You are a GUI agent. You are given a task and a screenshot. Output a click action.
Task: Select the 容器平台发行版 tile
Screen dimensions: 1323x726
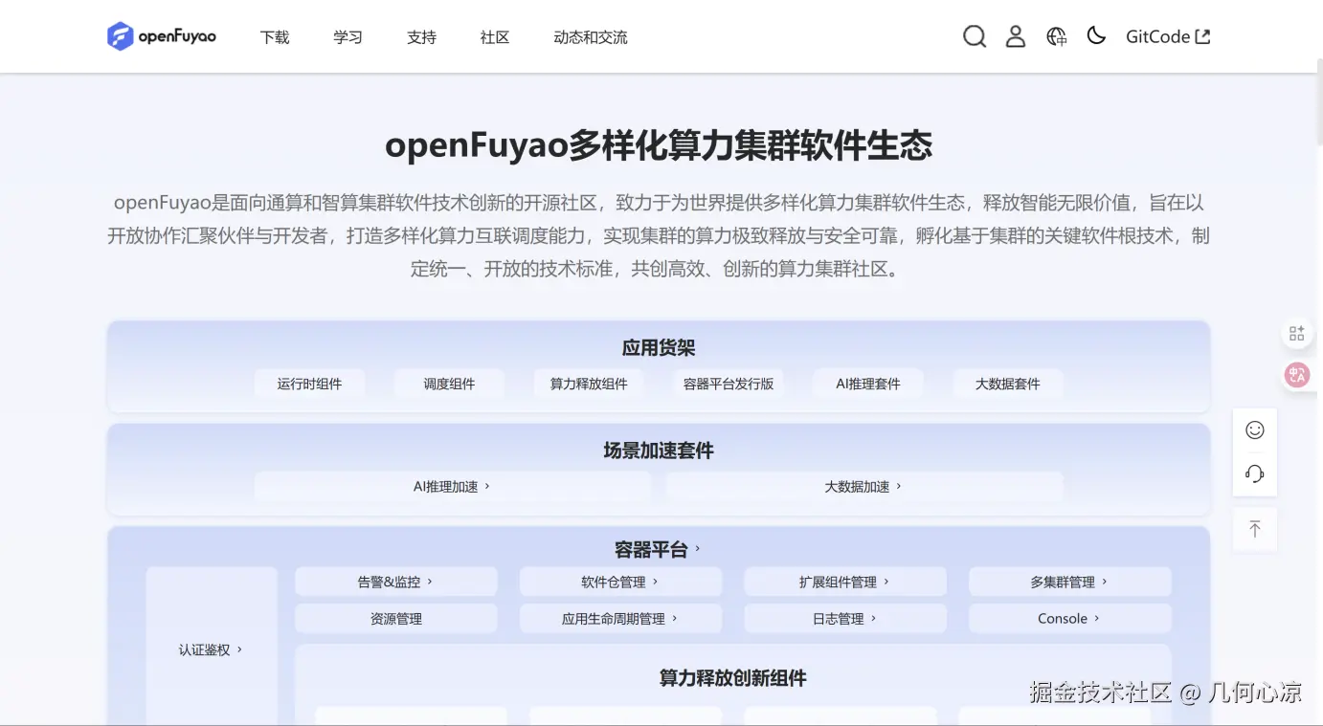pyautogui.click(x=729, y=384)
